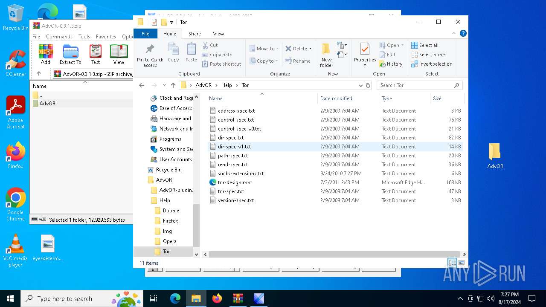This screenshot has height=307, width=546.
Task: Click the Windows Start button
Action: 10,298
